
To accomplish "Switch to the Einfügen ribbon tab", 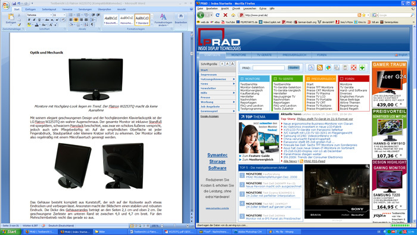I will click(x=30, y=10).
